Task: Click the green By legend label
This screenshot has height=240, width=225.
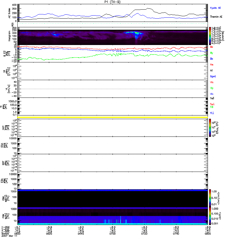Action: [211, 53]
